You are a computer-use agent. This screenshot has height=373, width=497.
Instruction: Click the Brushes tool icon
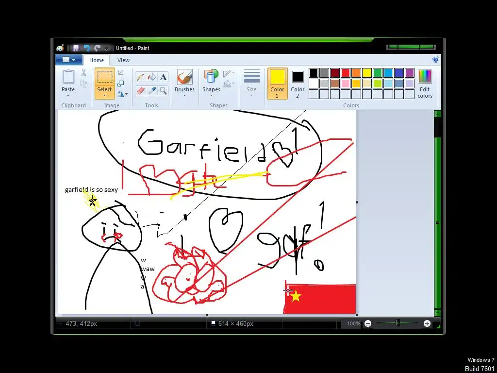point(184,77)
